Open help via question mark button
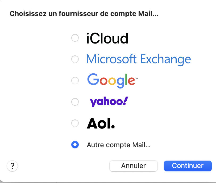 [12, 166]
